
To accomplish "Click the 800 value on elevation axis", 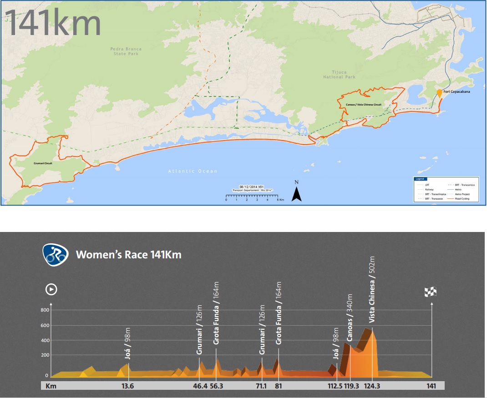I will click(x=45, y=310).
